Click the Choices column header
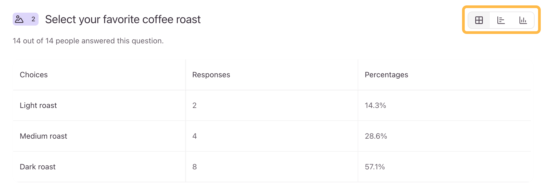Viewport: 544px width, 196px height. 34,75
